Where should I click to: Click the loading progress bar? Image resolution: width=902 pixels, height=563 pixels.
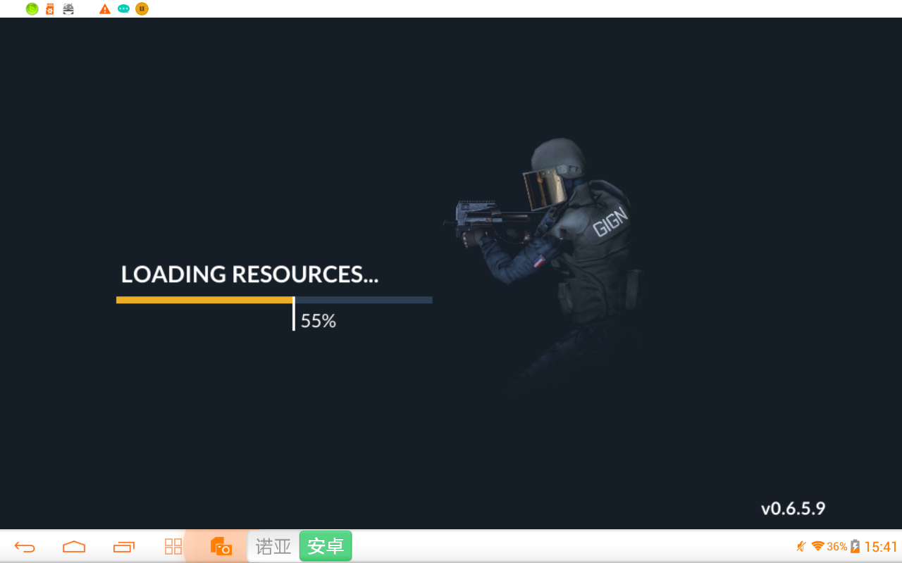click(274, 300)
